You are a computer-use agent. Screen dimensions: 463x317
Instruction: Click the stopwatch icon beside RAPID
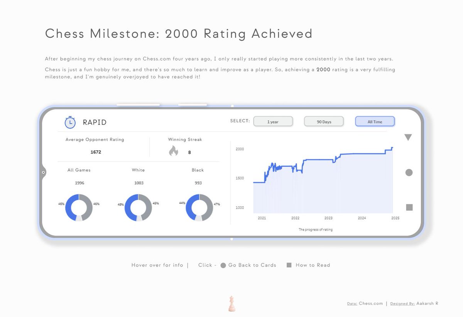click(x=70, y=123)
